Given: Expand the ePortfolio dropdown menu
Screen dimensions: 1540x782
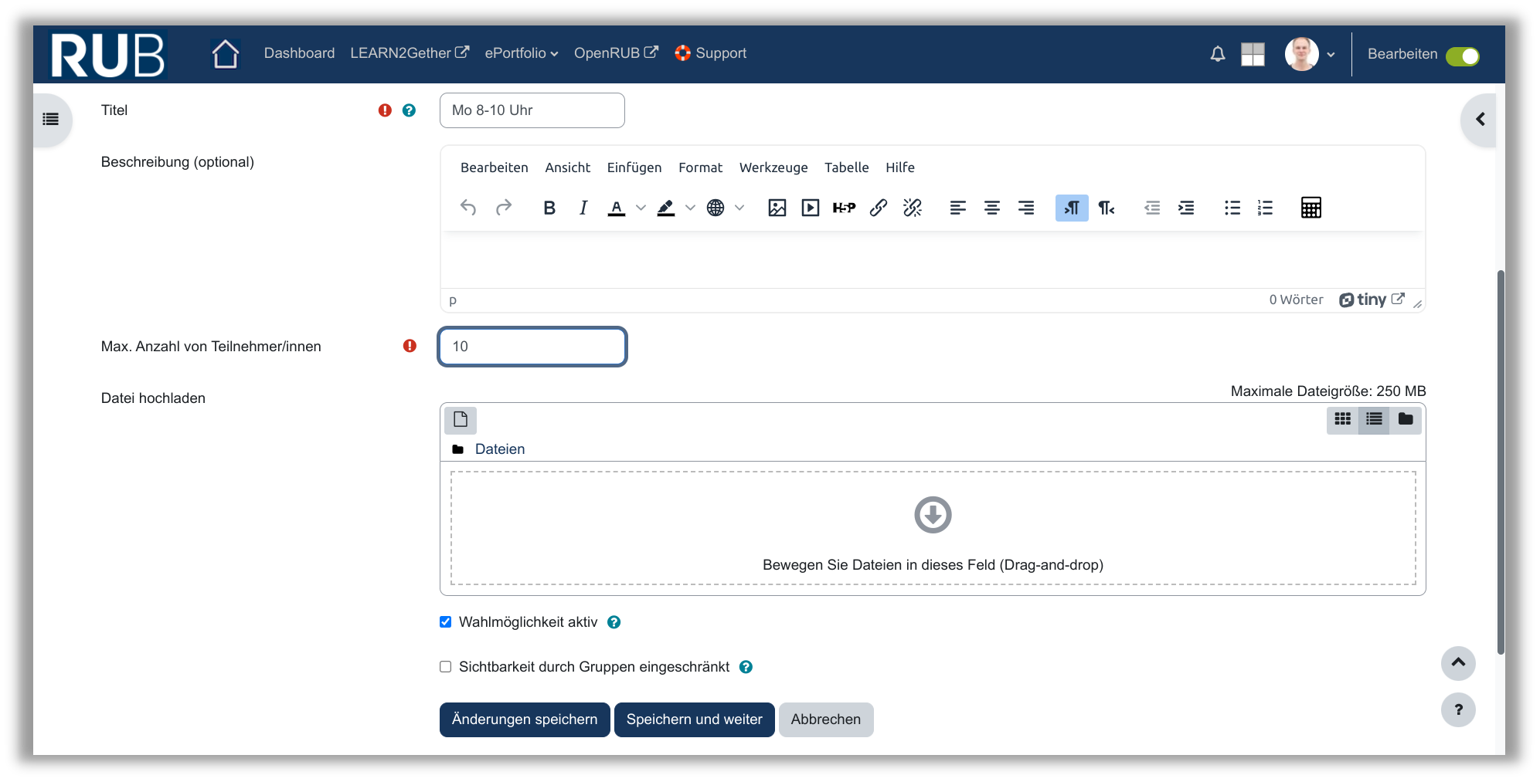Looking at the screenshot, I should pos(521,53).
